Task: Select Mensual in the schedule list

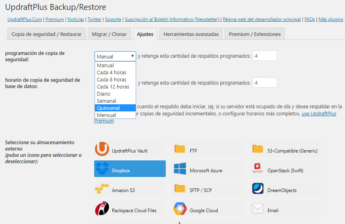Action: (x=115, y=115)
